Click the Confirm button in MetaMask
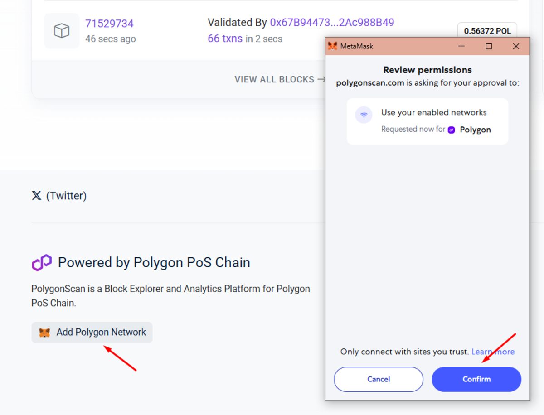The width and height of the screenshot is (544, 415). [476, 379]
